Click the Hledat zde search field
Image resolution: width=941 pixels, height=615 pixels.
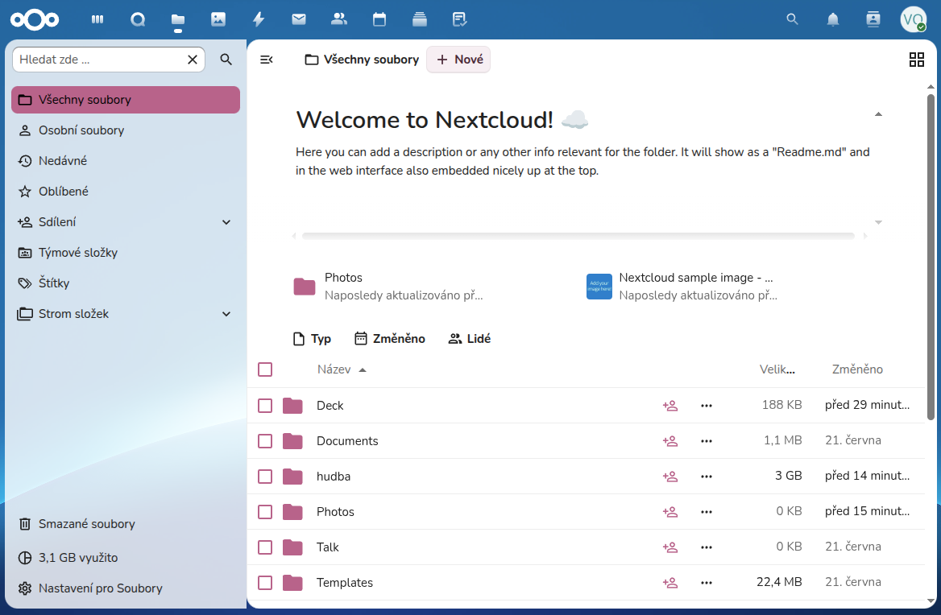[x=99, y=60]
